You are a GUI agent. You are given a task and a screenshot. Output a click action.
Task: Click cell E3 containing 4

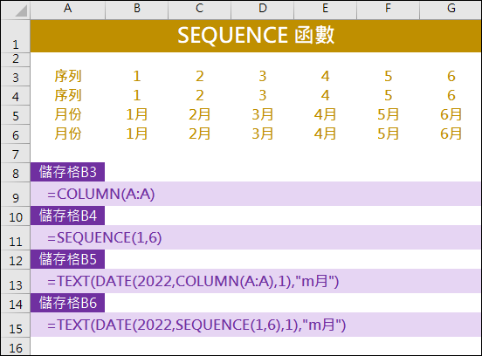325,77
